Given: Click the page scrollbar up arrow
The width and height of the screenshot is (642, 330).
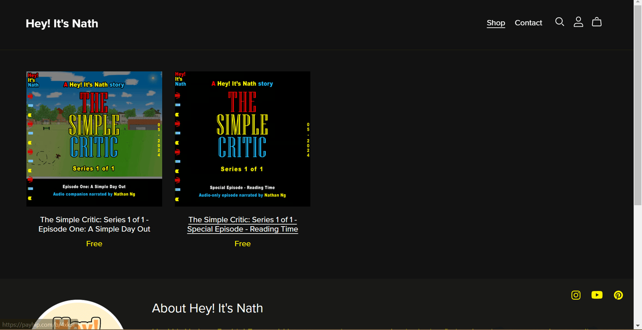Looking at the screenshot, I should pos(638,3).
